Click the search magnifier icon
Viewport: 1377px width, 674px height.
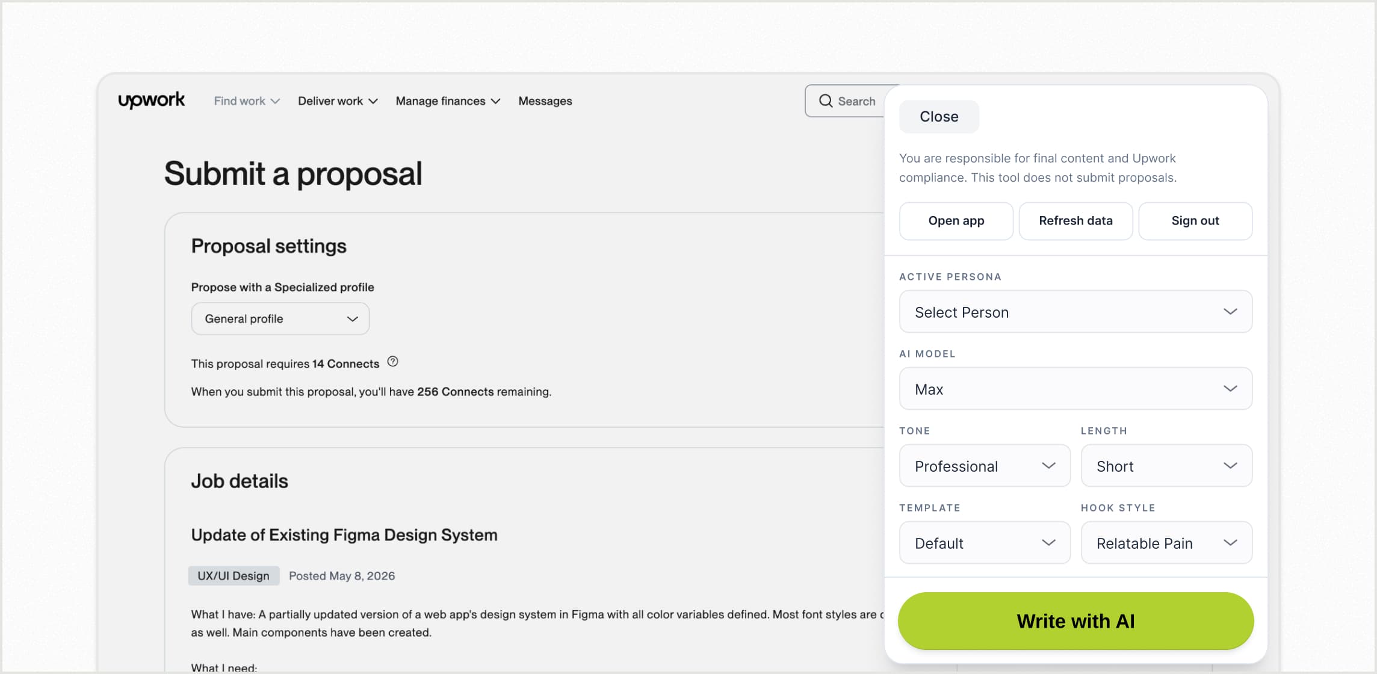tap(826, 101)
